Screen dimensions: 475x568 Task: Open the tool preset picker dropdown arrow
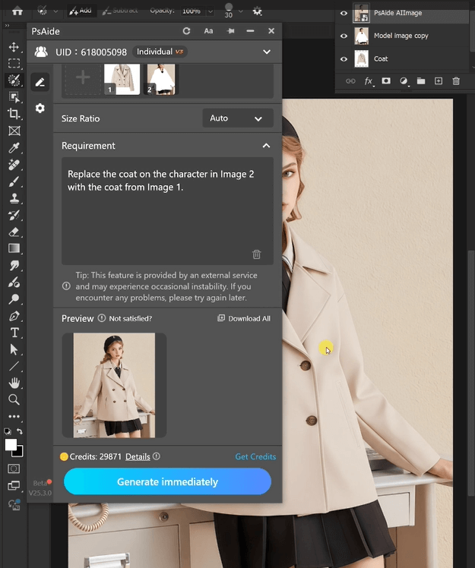[55, 11]
